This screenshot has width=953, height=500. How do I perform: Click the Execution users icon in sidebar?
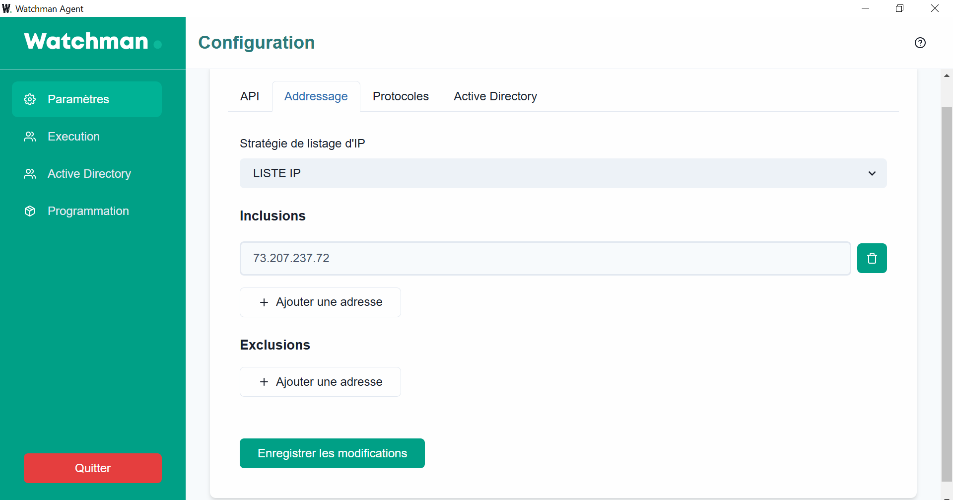(30, 137)
